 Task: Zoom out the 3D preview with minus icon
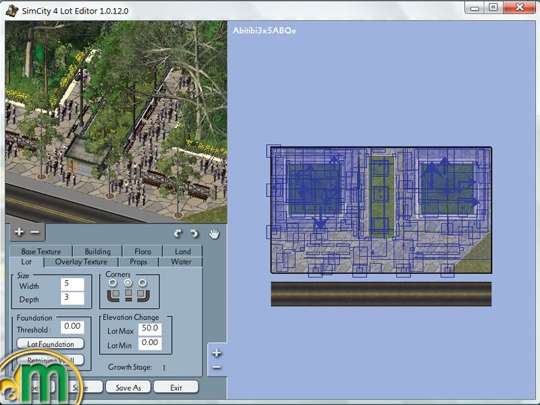tap(35, 232)
